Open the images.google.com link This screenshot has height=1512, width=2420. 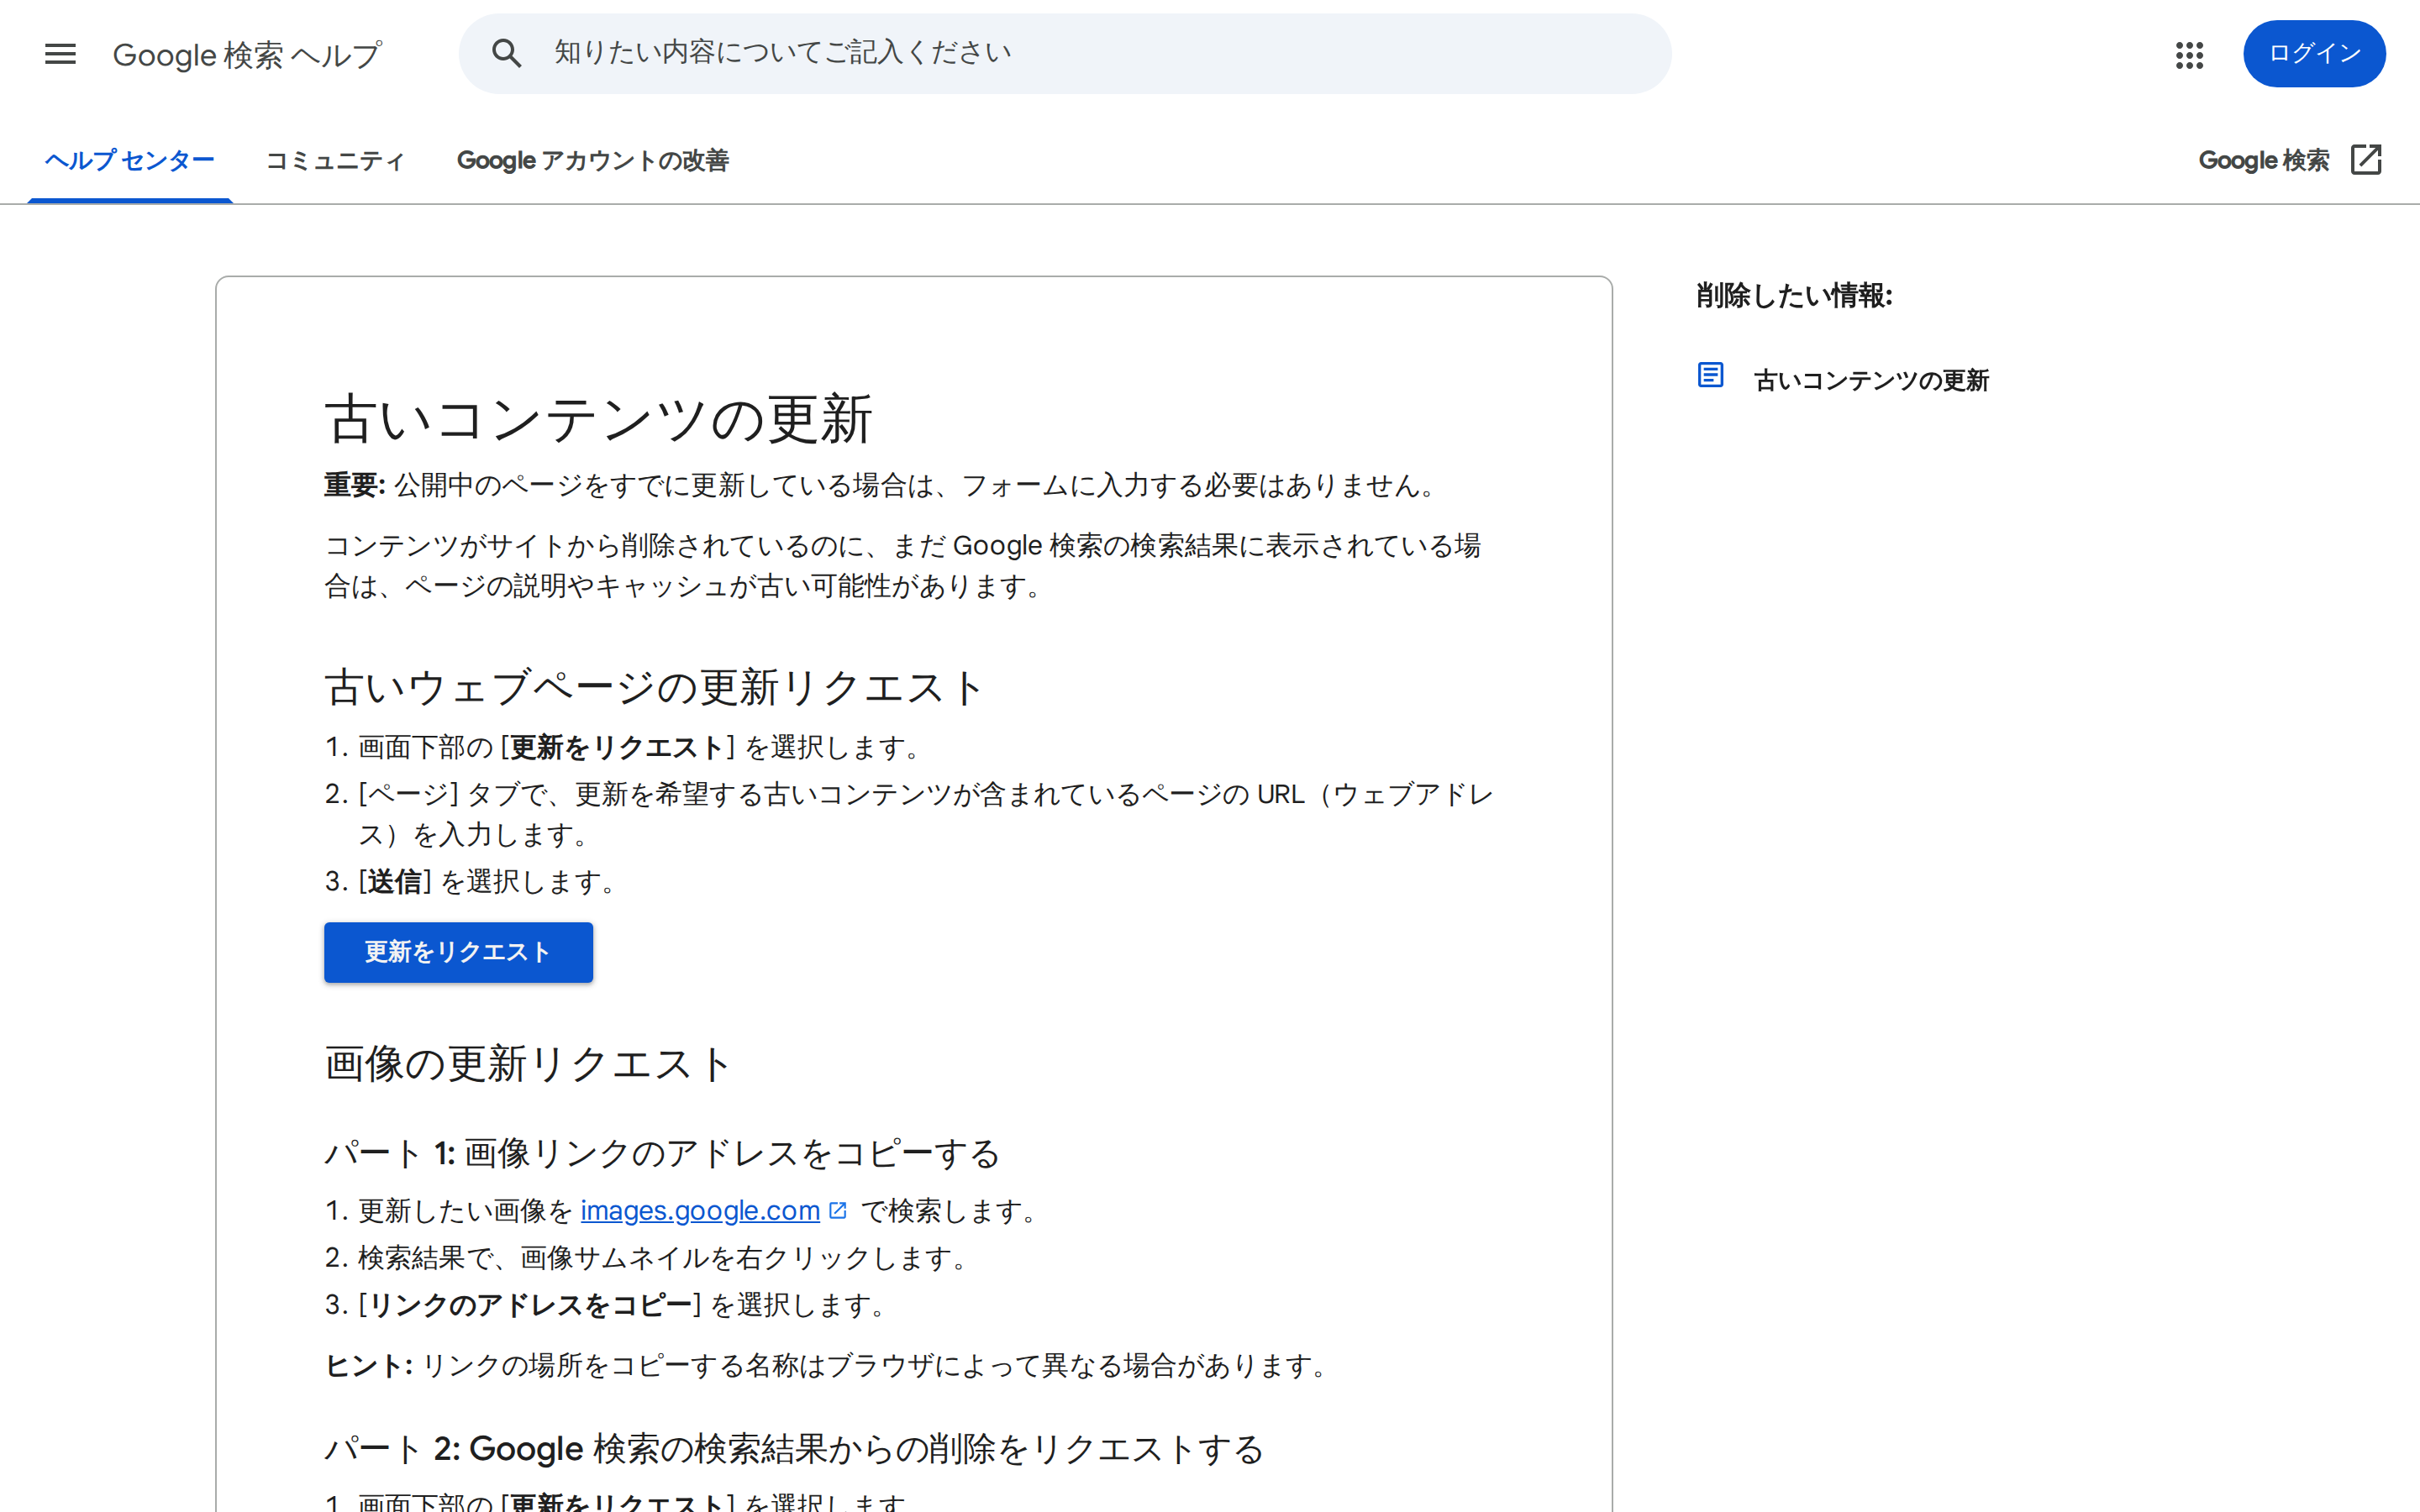(700, 1211)
